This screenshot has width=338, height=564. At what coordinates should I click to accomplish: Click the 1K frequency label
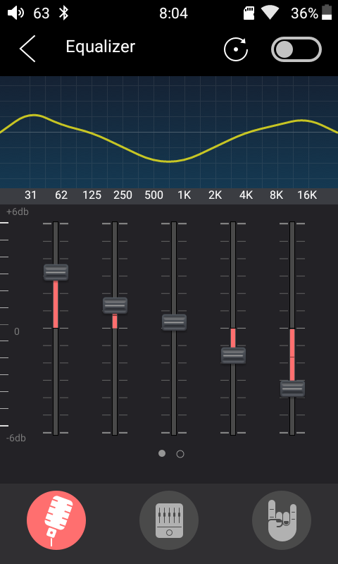tap(184, 195)
